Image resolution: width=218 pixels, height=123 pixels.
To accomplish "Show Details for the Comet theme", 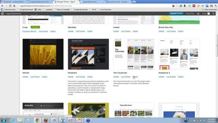I will click(x=135, y=31).
